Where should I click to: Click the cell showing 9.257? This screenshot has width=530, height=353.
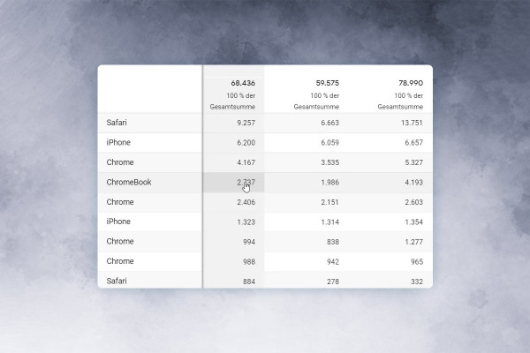point(246,123)
